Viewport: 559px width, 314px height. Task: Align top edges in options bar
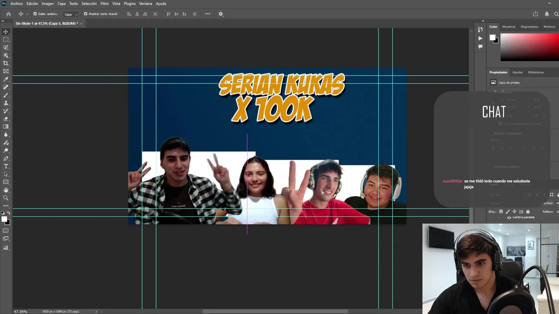[168, 14]
